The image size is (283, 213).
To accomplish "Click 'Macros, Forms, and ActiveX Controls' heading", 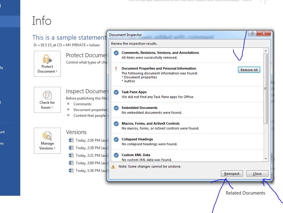I will coord(150,123).
